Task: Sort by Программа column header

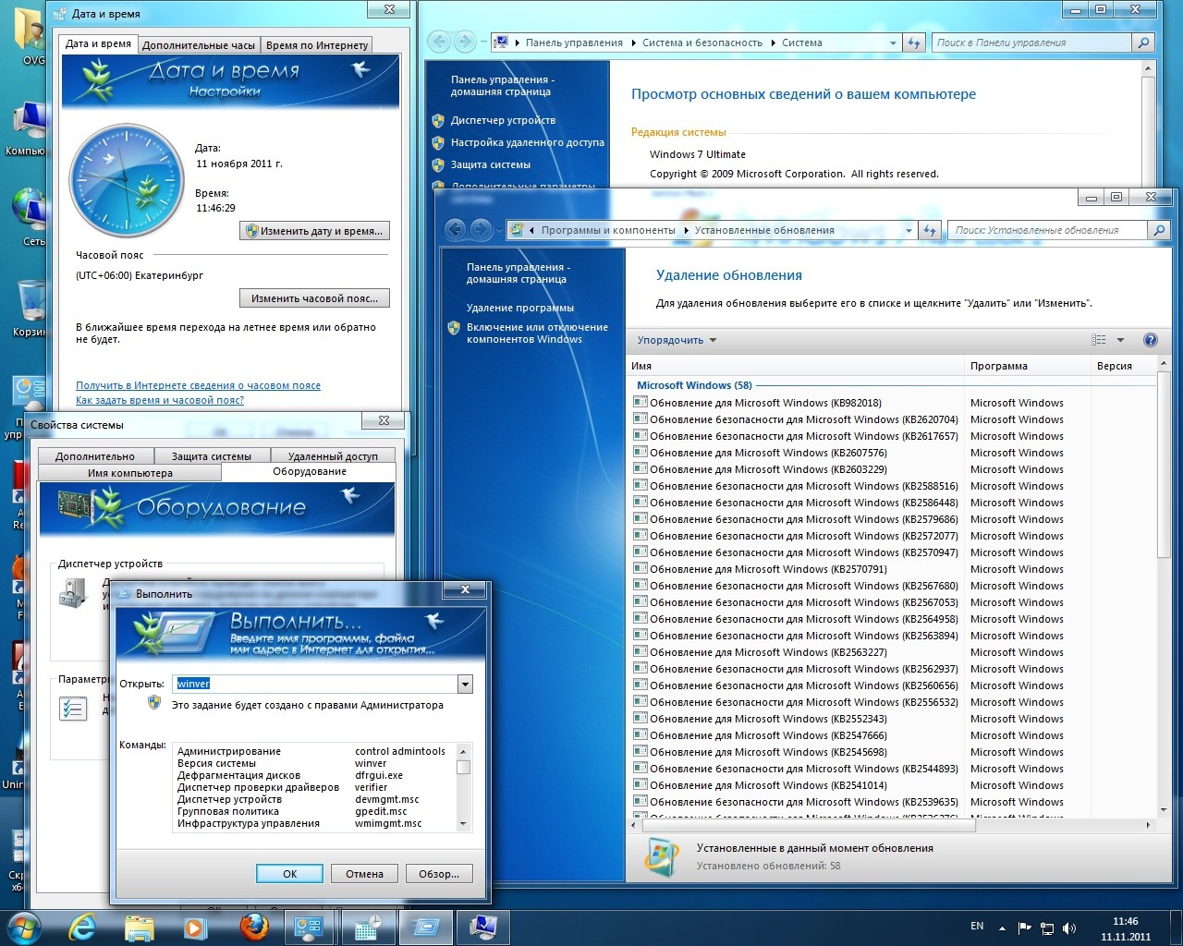Action: (1027, 366)
